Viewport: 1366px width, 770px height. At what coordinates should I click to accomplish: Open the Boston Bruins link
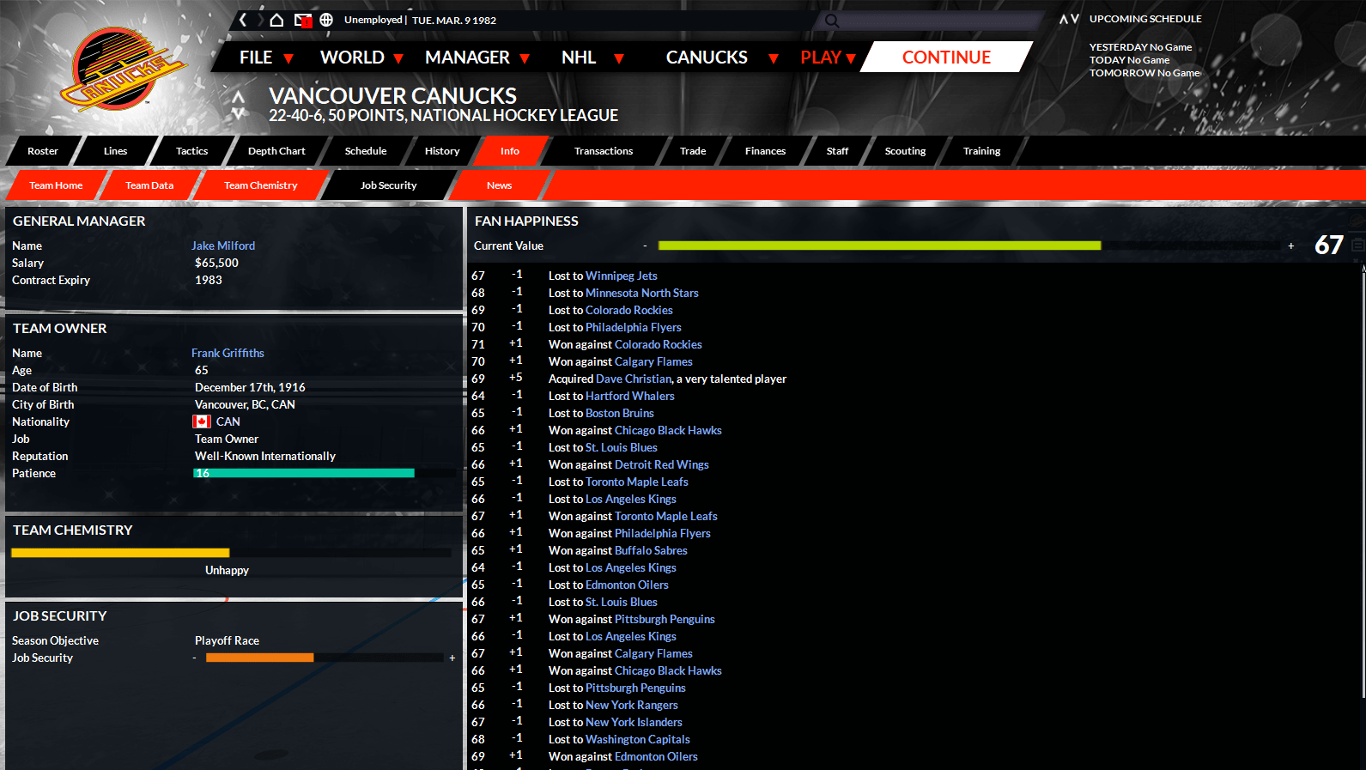[x=620, y=413]
